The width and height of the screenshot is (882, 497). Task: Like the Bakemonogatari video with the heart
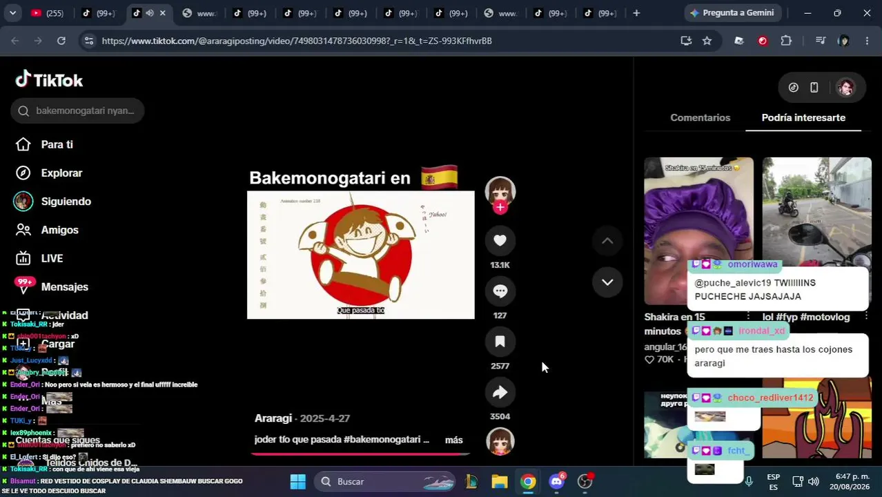coord(500,240)
